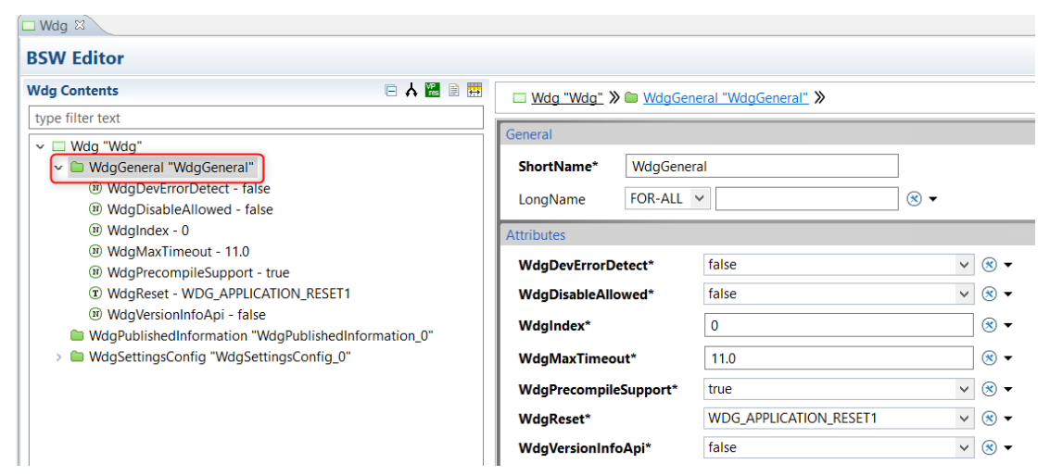Open the arrow menu at the WdgPrecompileSupport row end
This screenshot has width=1050, height=476.
(1007, 390)
